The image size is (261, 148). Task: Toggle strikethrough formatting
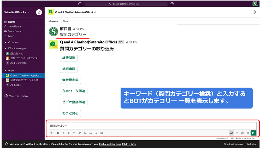(x=69, y=133)
